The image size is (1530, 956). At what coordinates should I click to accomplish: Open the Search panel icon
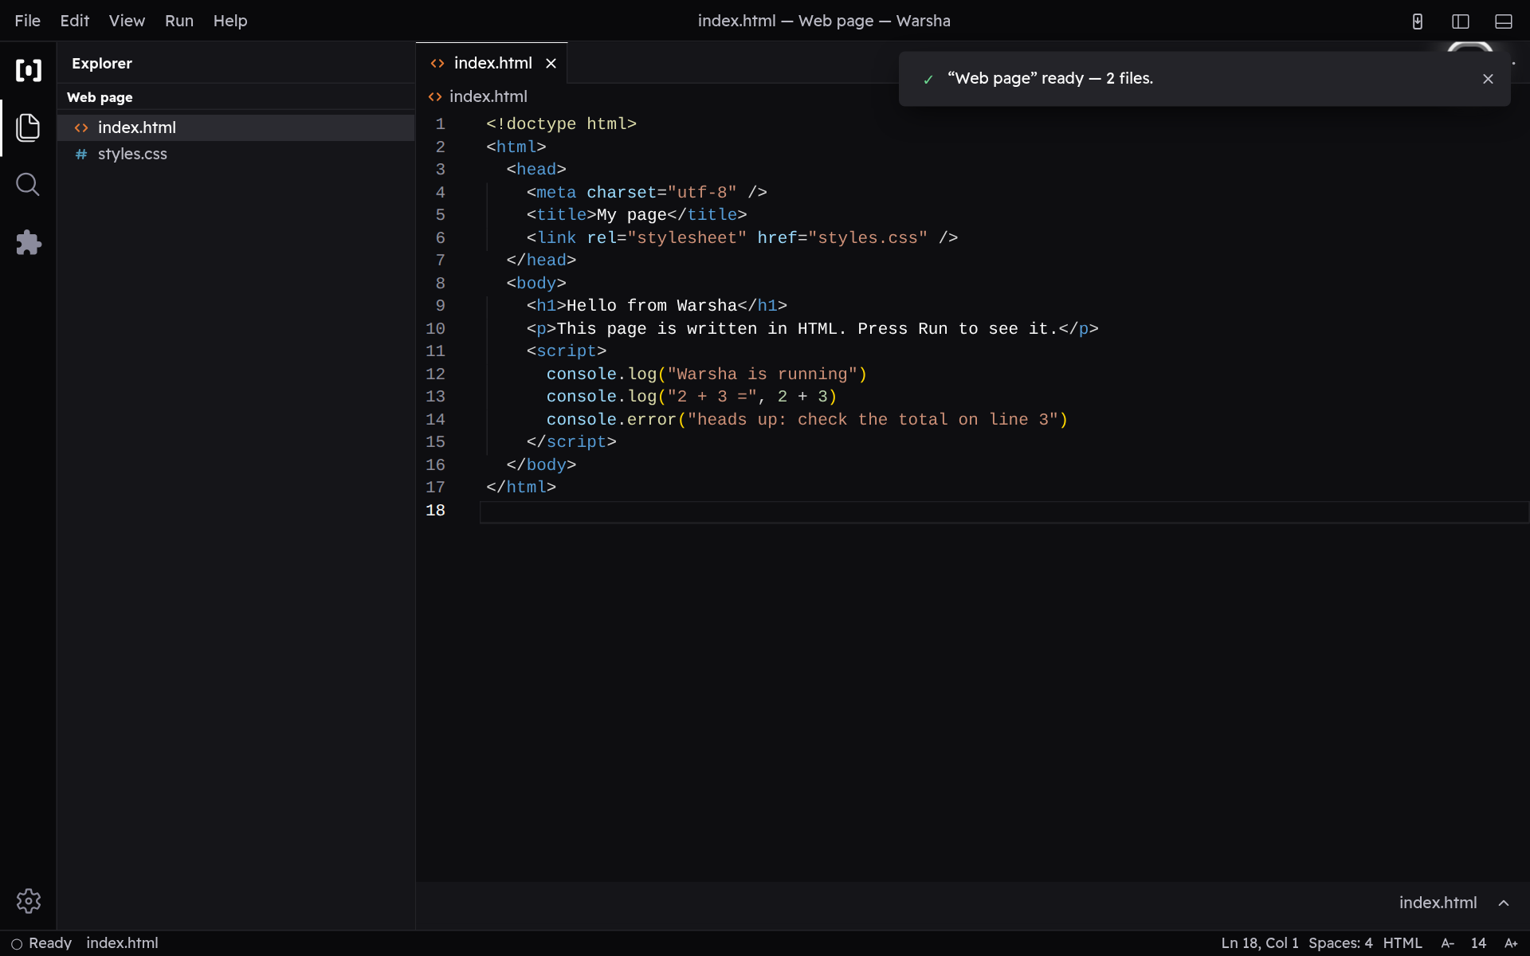tap(28, 185)
